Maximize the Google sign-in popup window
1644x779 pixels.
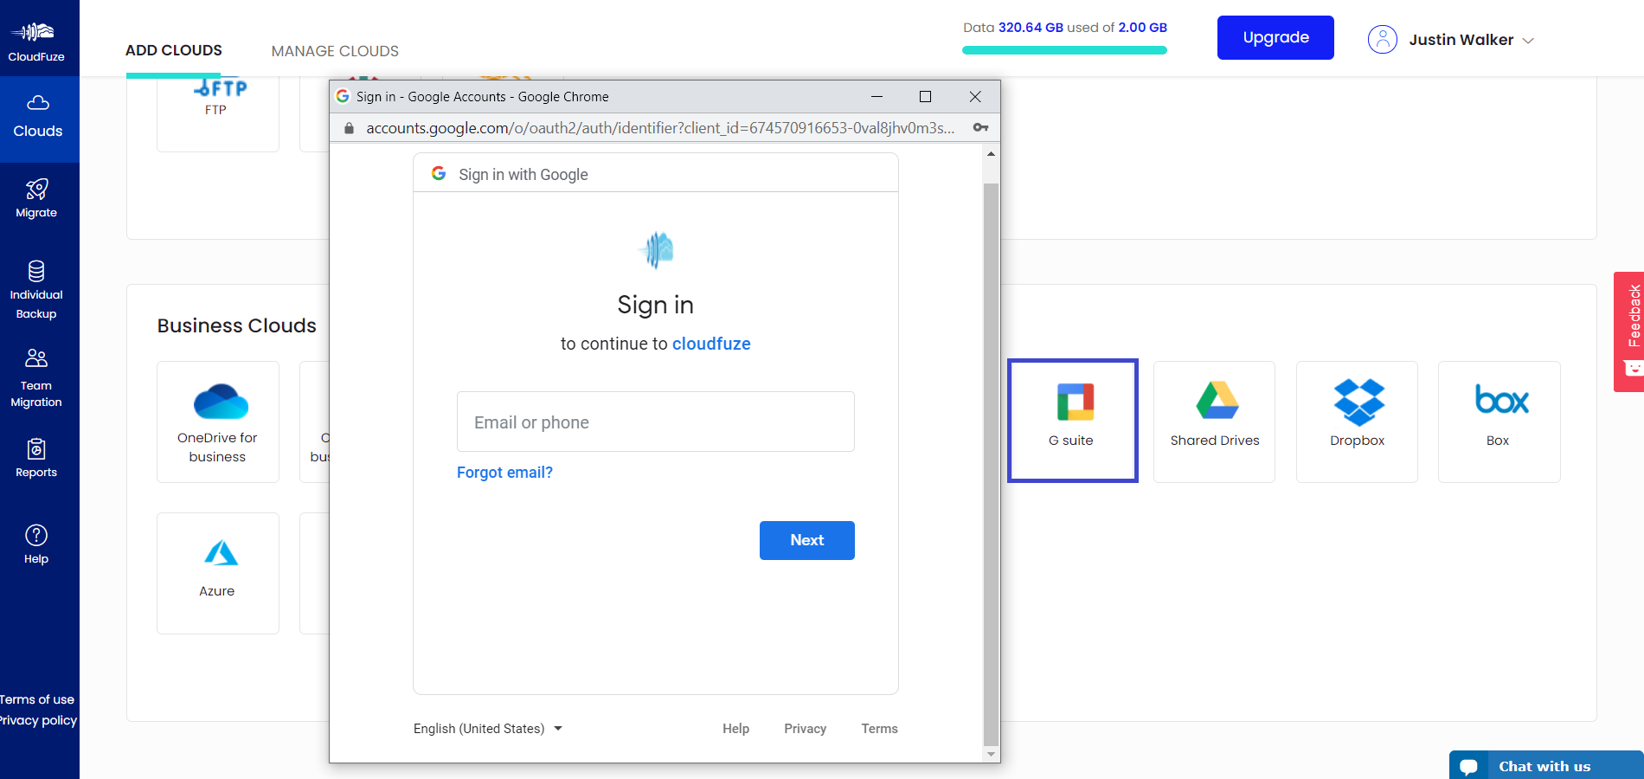coord(925,96)
